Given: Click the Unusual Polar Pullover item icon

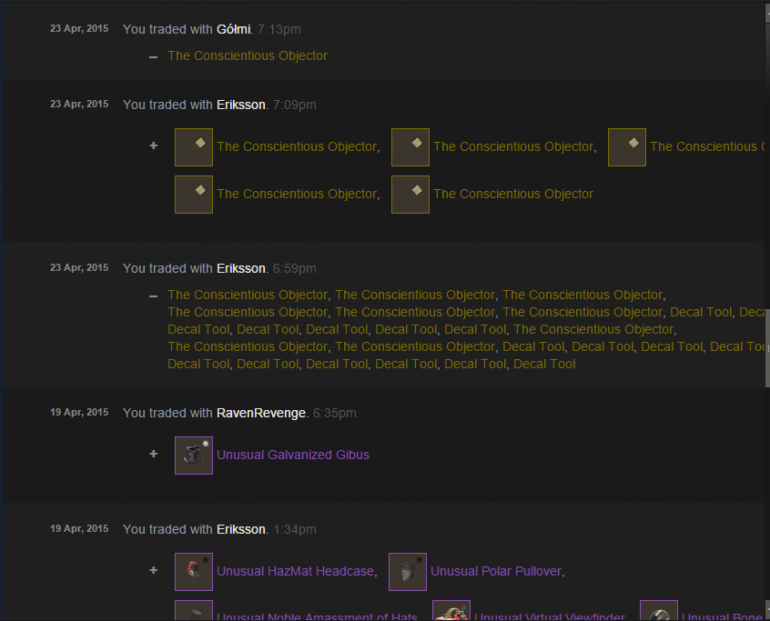Looking at the screenshot, I should [x=408, y=572].
